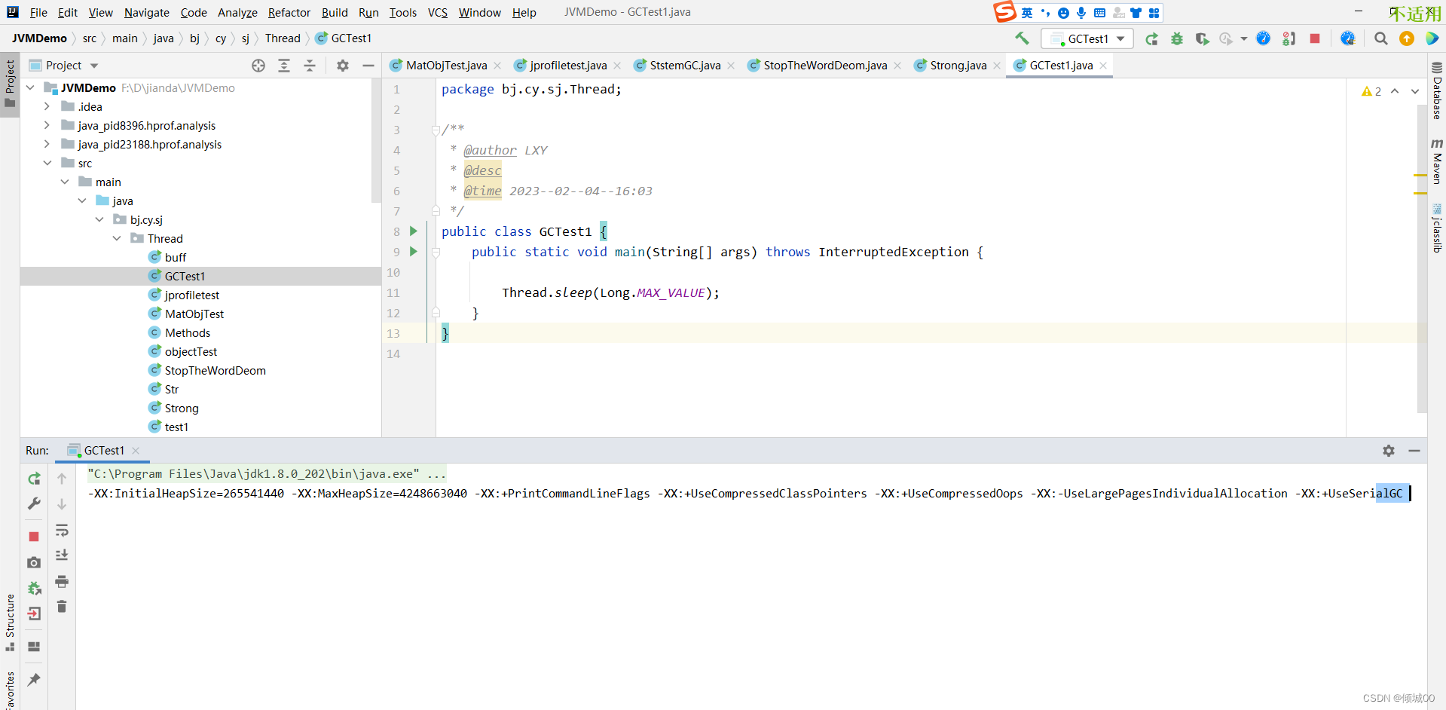
Task: Go up stack trace arrow in Run panel
Action: (x=62, y=478)
